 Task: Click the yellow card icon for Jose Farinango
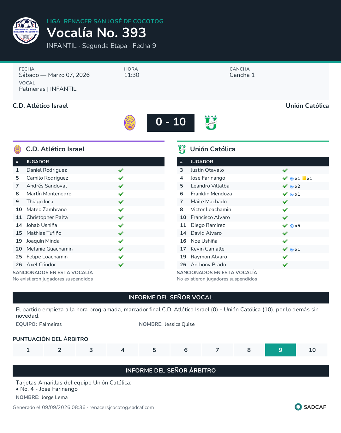tap(304, 178)
